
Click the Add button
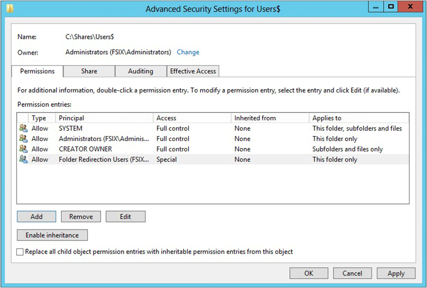pyautogui.click(x=37, y=216)
